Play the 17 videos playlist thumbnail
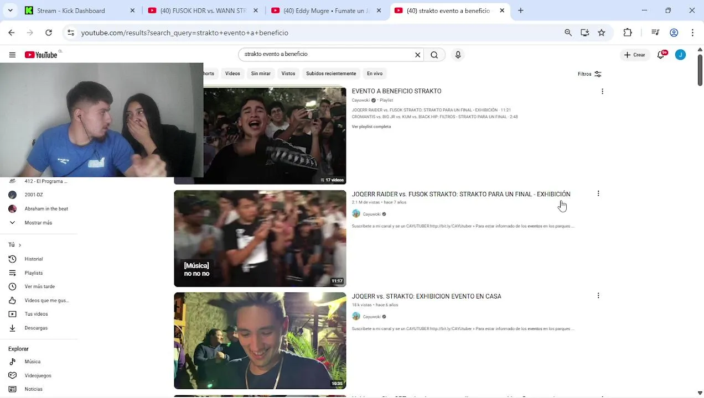 [x=275, y=136]
